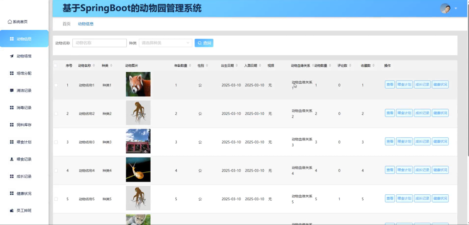Click the 成长记录 grid icon

tap(11, 176)
